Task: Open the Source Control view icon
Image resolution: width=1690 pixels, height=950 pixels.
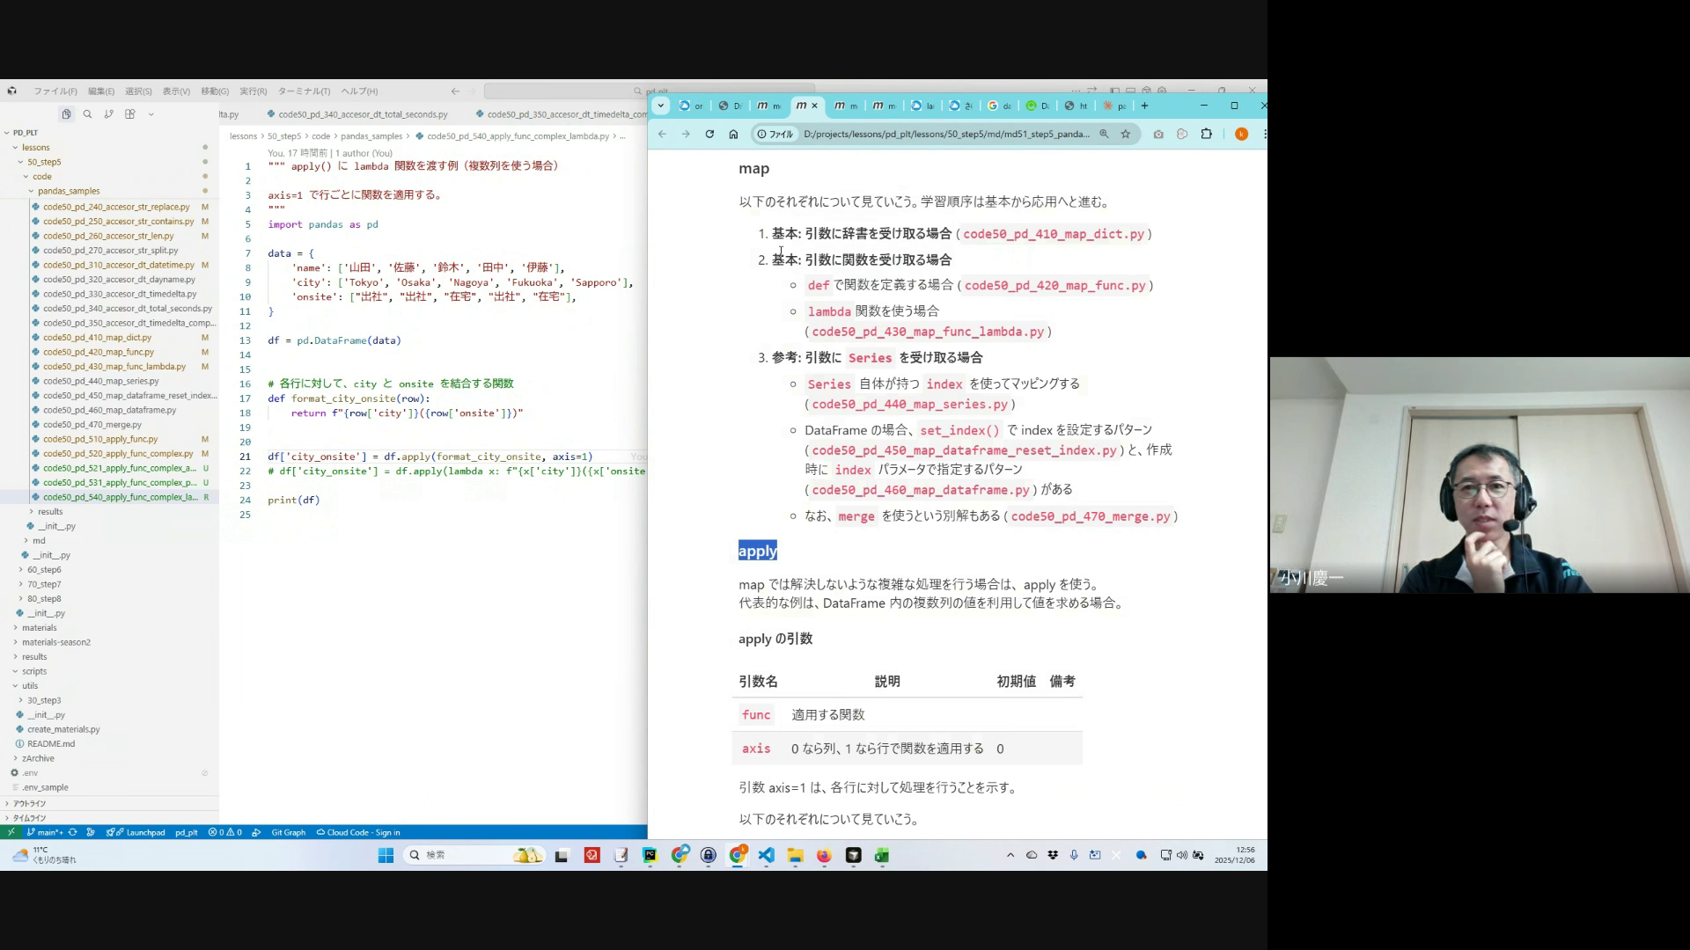Action: [x=108, y=114]
